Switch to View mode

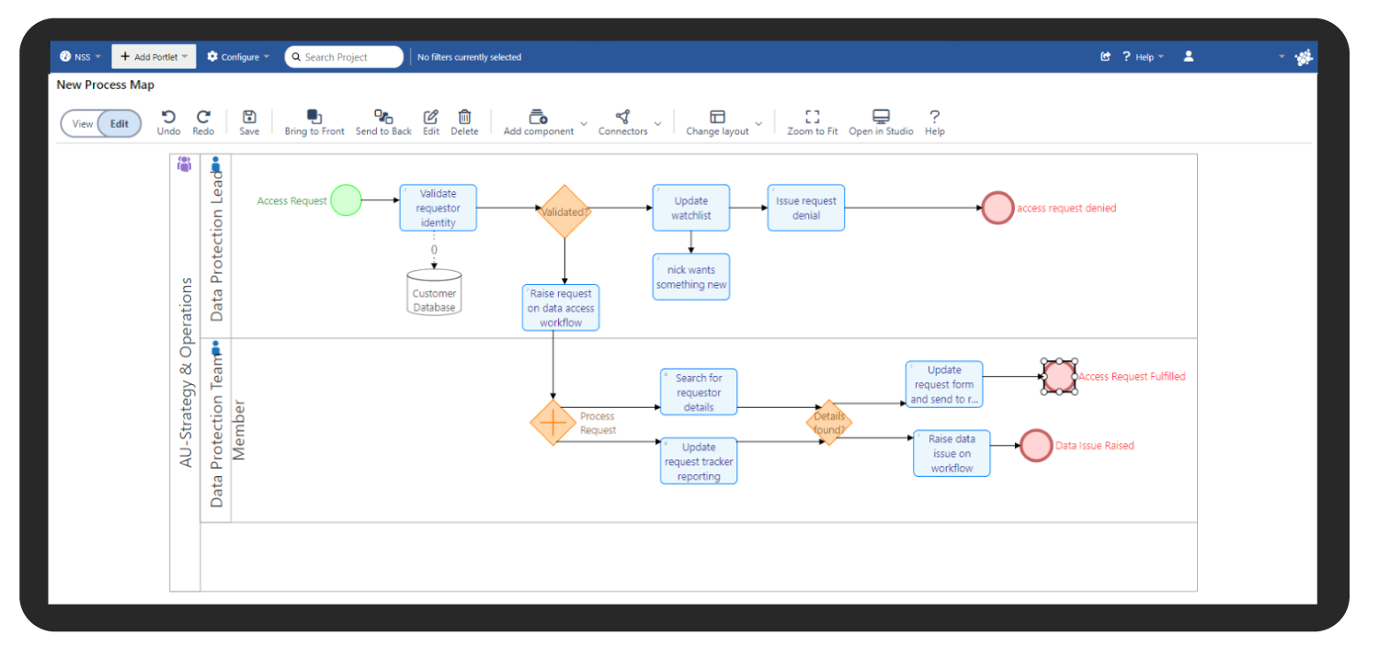[x=82, y=122]
